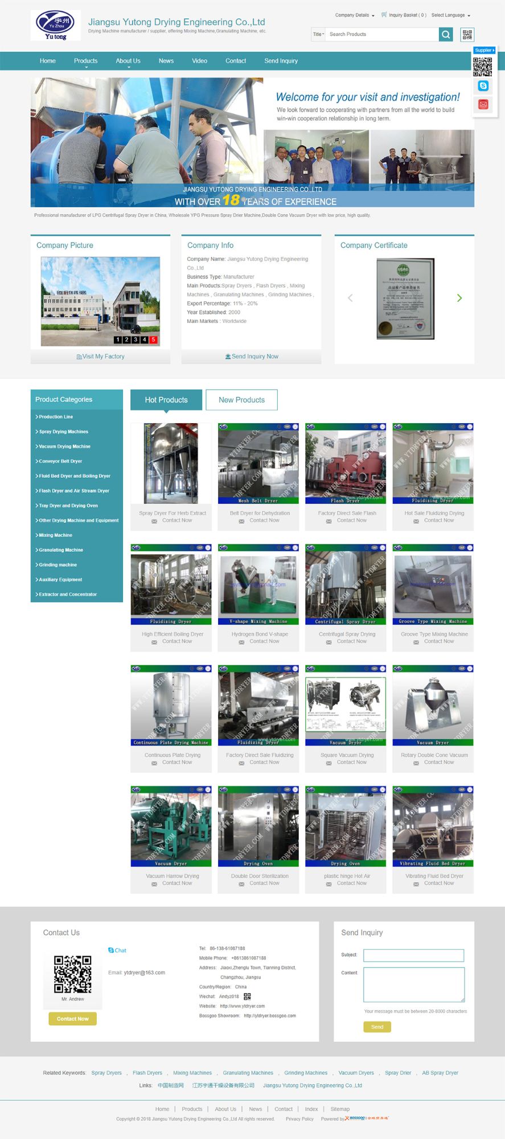Expand the Company Details dropdown
This screenshot has width=505, height=1139.
[x=355, y=15]
